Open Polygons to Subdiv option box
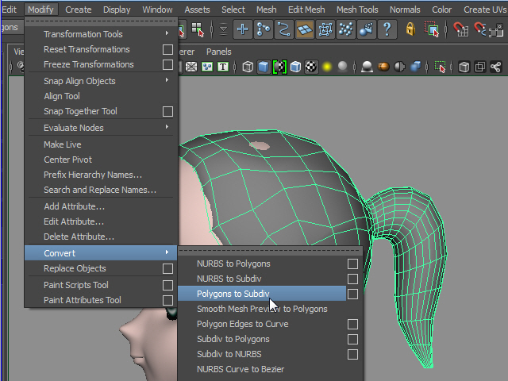This screenshot has width=508, height=381. click(352, 294)
